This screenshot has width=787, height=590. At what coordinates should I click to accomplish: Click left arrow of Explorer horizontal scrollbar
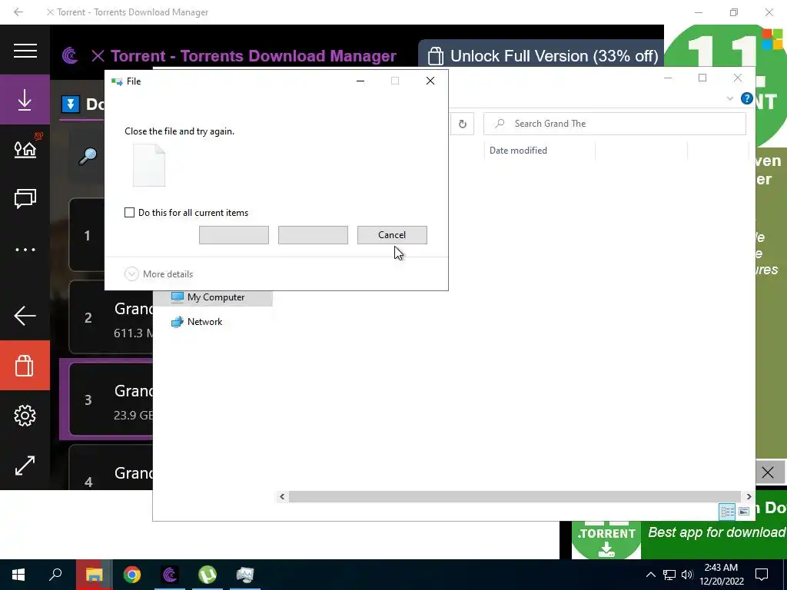pyautogui.click(x=282, y=497)
